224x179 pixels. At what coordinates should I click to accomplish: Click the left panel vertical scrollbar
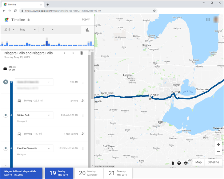point(90,77)
